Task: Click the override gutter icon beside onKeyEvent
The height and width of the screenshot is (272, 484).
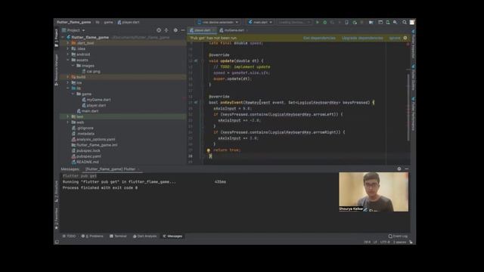Action: (x=196, y=103)
